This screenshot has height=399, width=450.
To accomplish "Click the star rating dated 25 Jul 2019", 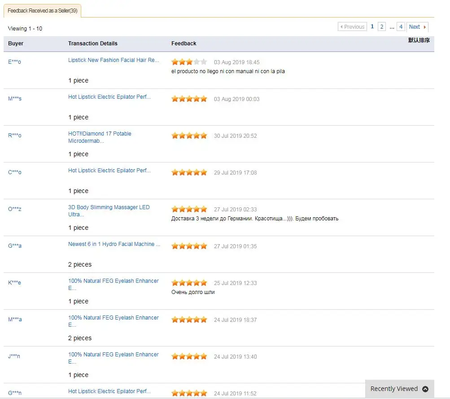I will (189, 283).
